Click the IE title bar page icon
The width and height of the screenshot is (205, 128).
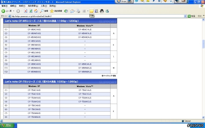tap(2, 2)
